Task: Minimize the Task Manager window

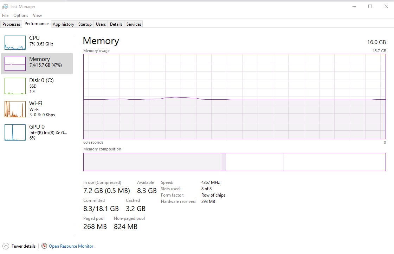Action: pyautogui.click(x=354, y=7)
